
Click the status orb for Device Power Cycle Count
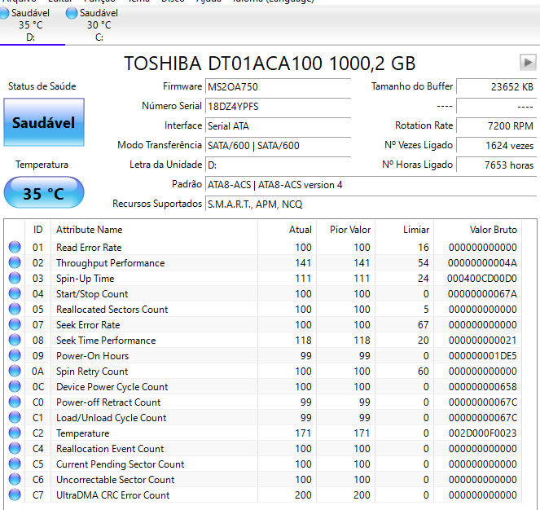coord(15,386)
